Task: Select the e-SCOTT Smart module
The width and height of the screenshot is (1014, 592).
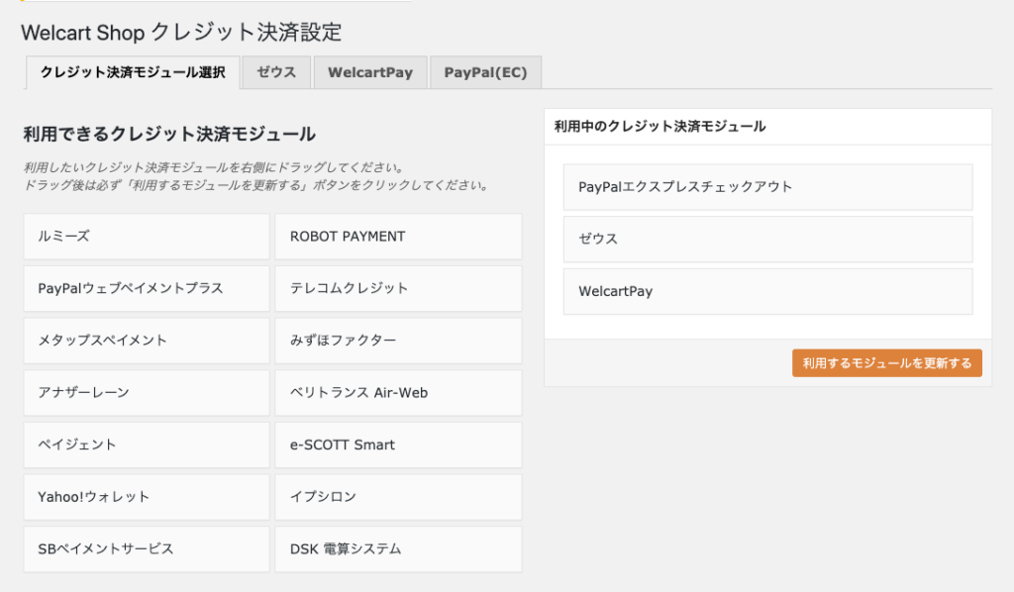Action: (398, 444)
